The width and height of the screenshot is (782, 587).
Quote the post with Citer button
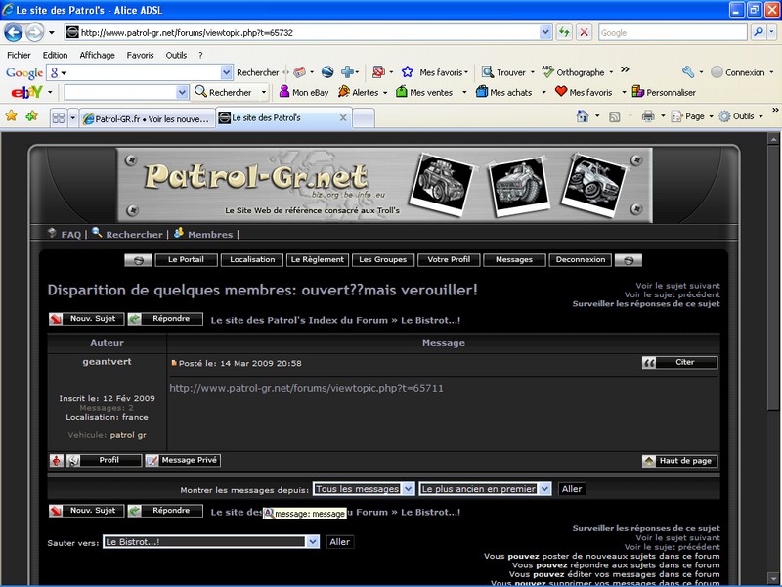point(679,362)
